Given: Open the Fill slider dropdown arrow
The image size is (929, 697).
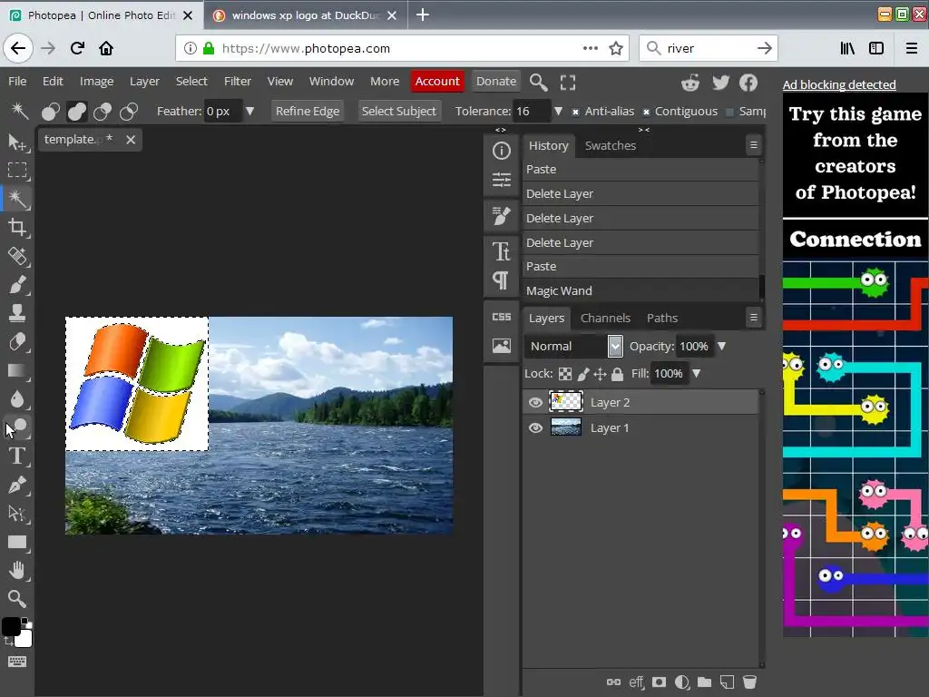Looking at the screenshot, I should point(697,373).
